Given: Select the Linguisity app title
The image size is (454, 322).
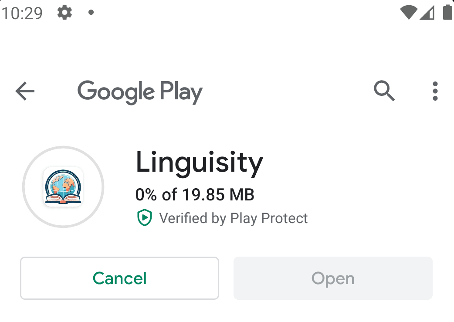Looking at the screenshot, I should pos(199,163).
